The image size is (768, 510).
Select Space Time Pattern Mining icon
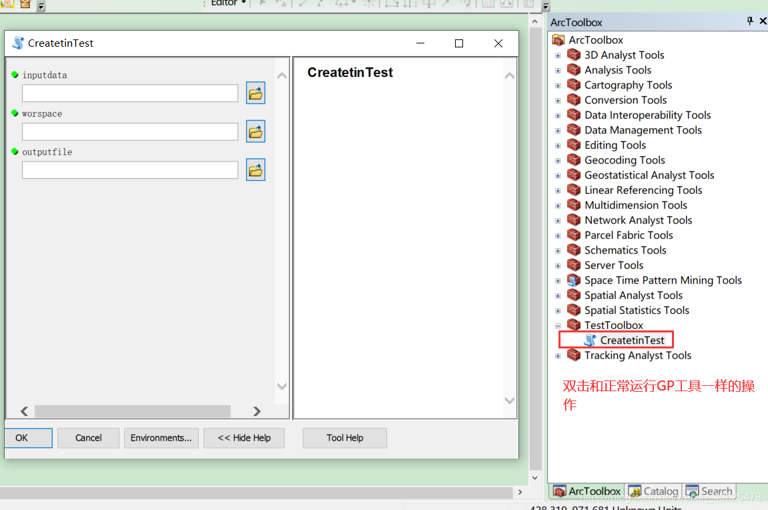(574, 280)
